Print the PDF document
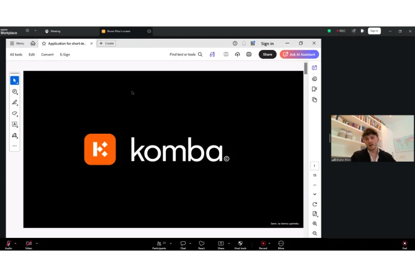415x277 pixels. pyautogui.click(x=249, y=54)
